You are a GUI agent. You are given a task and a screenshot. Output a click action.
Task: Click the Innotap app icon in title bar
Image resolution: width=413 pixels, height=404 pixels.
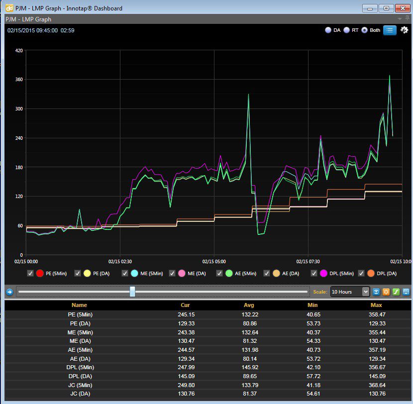click(x=9, y=8)
